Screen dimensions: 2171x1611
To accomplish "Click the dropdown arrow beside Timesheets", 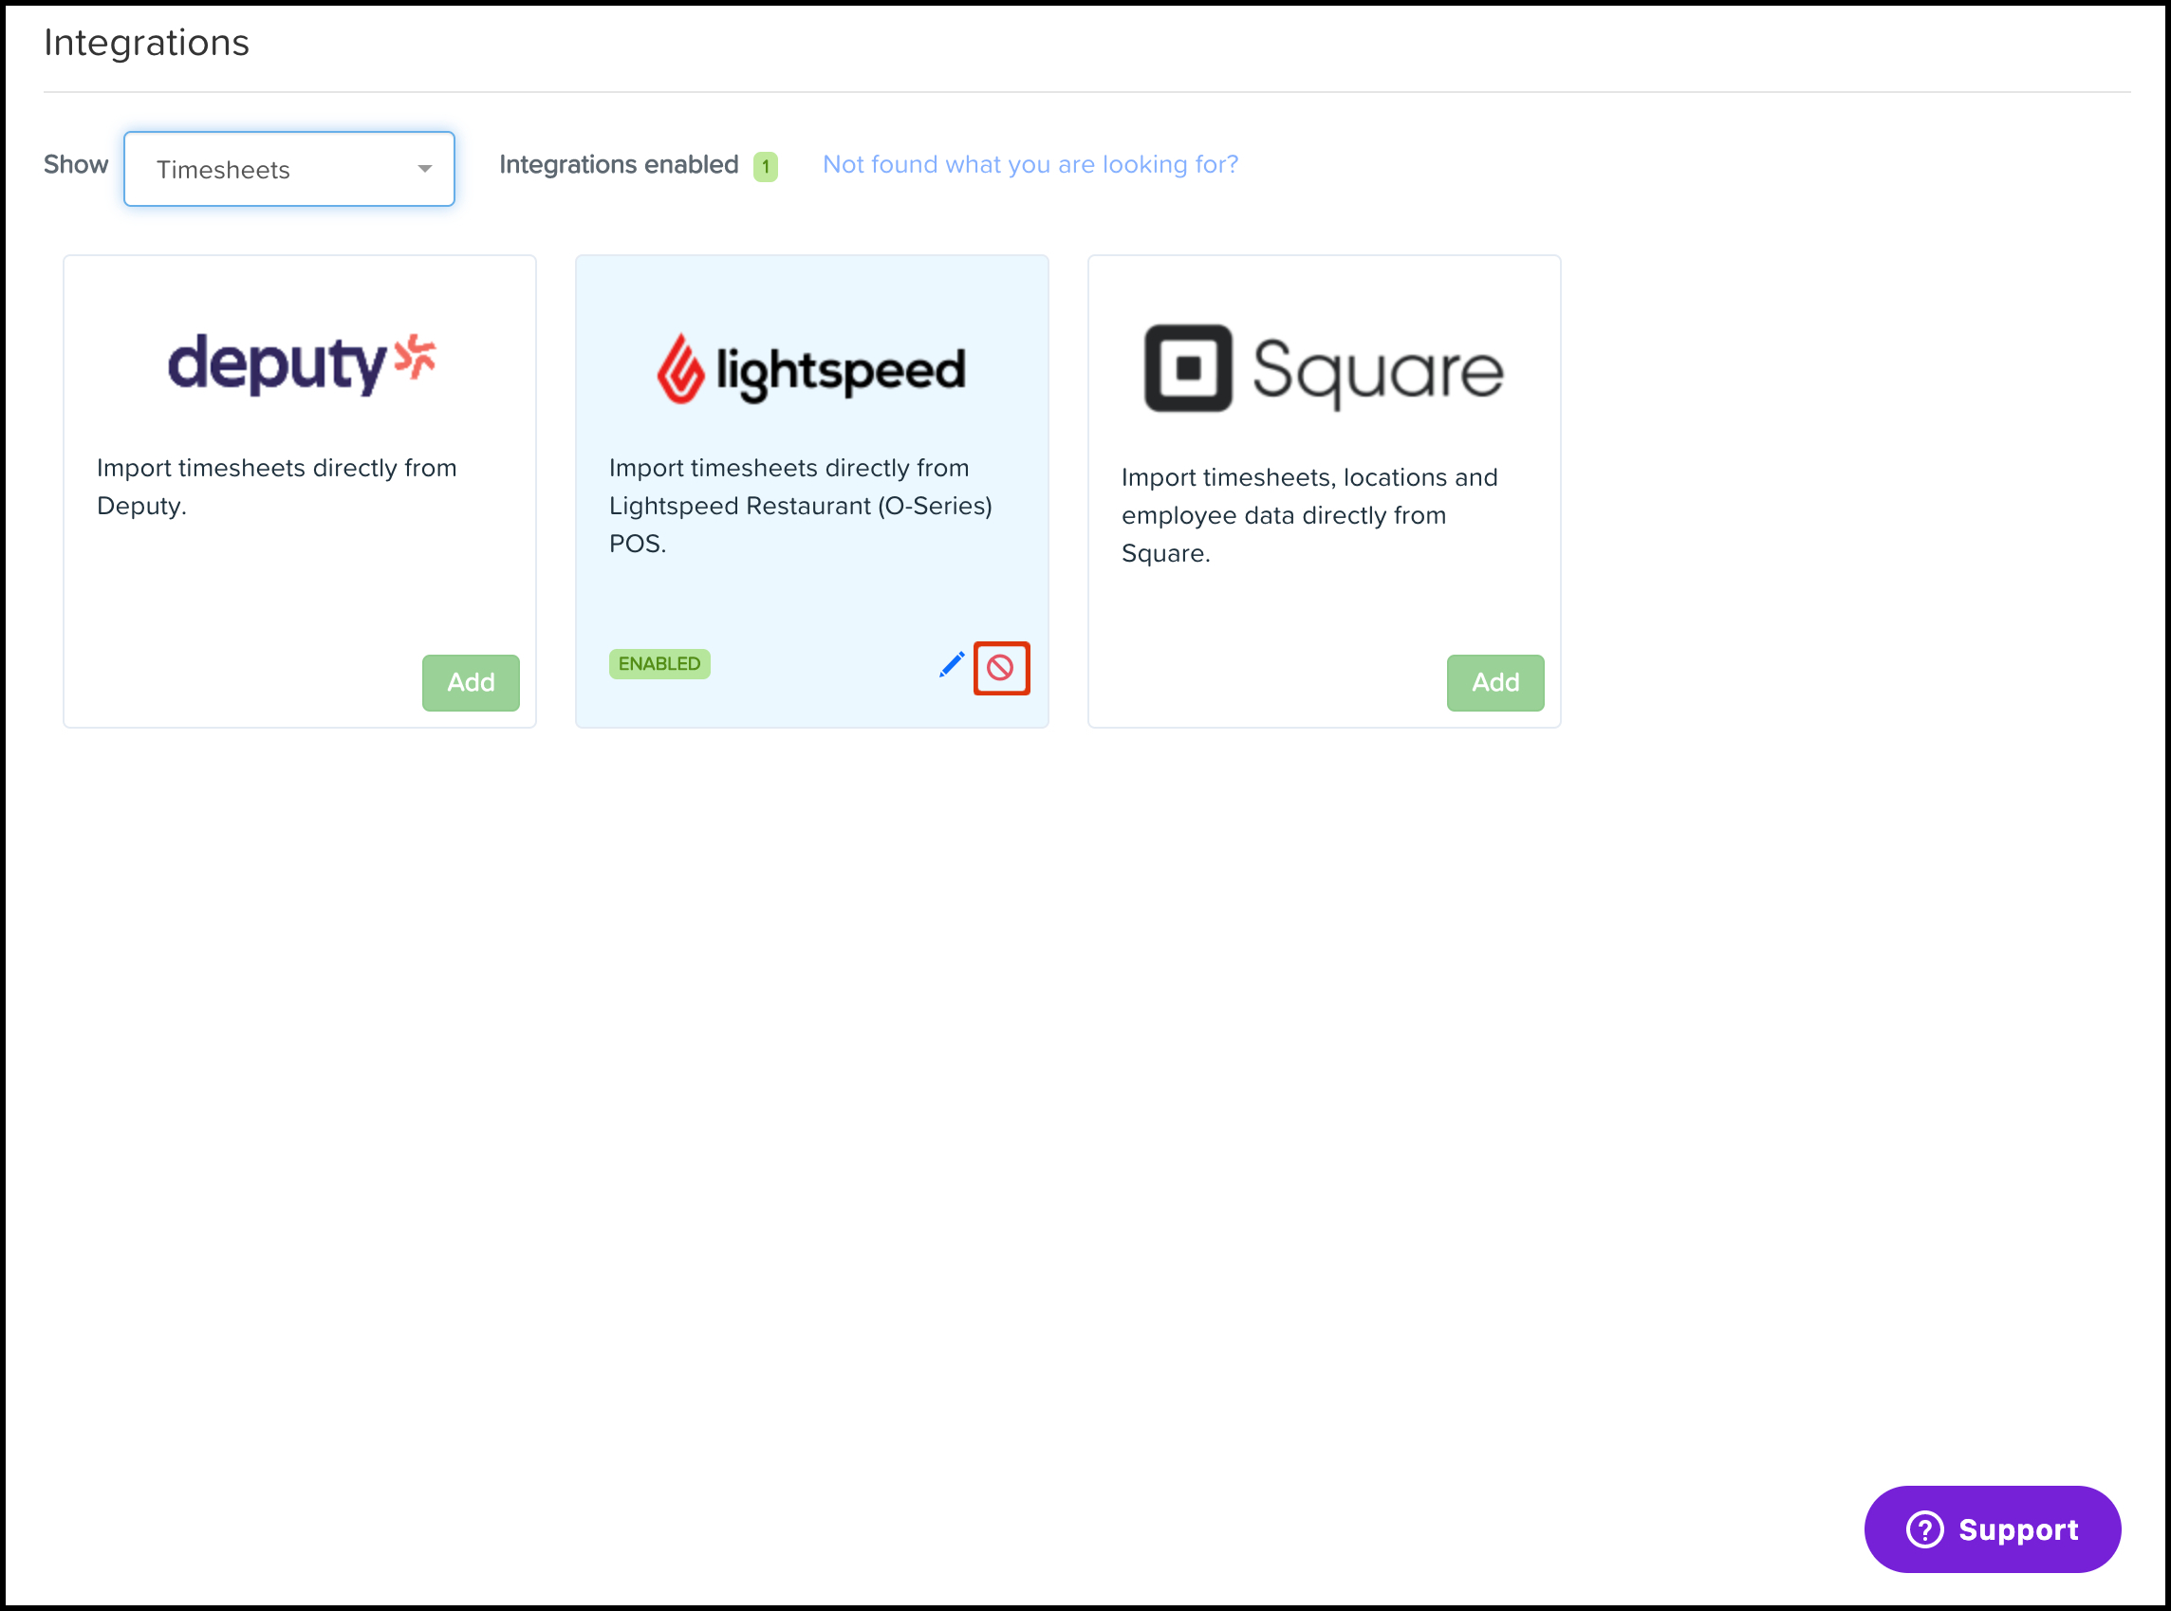I will (x=424, y=169).
